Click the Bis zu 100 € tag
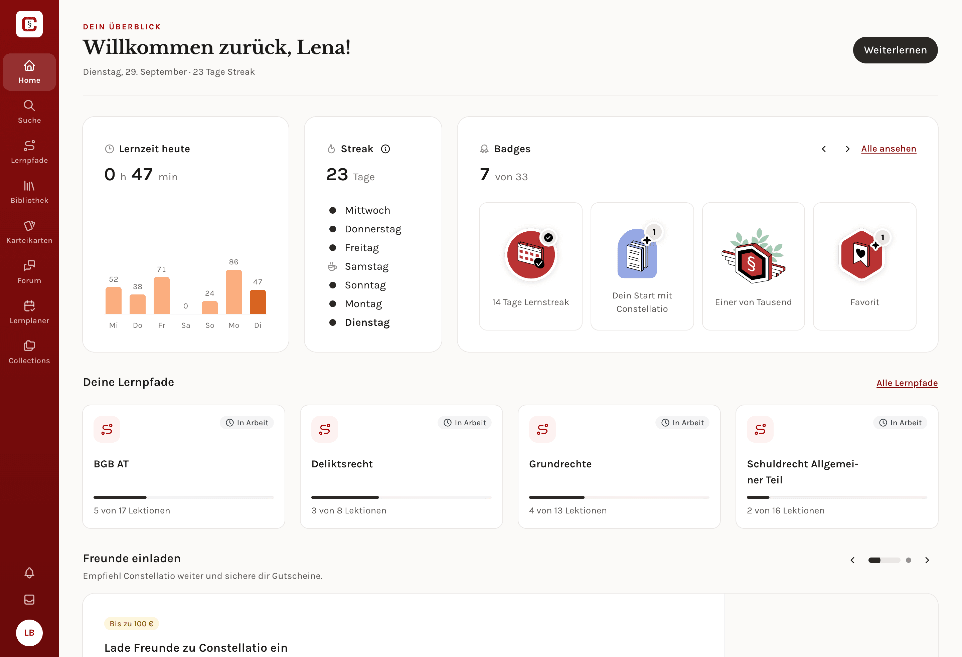Image resolution: width=962 pixels, height=657 pixels. [132, 624]
